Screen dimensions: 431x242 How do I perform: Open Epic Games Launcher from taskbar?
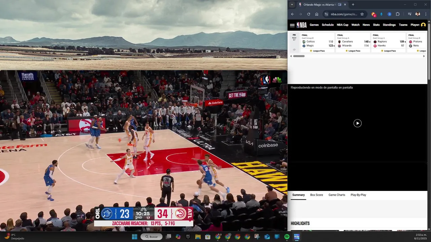[188, 237]
